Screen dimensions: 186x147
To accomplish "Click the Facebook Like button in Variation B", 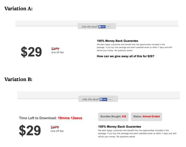I will [x=104, y=99].
